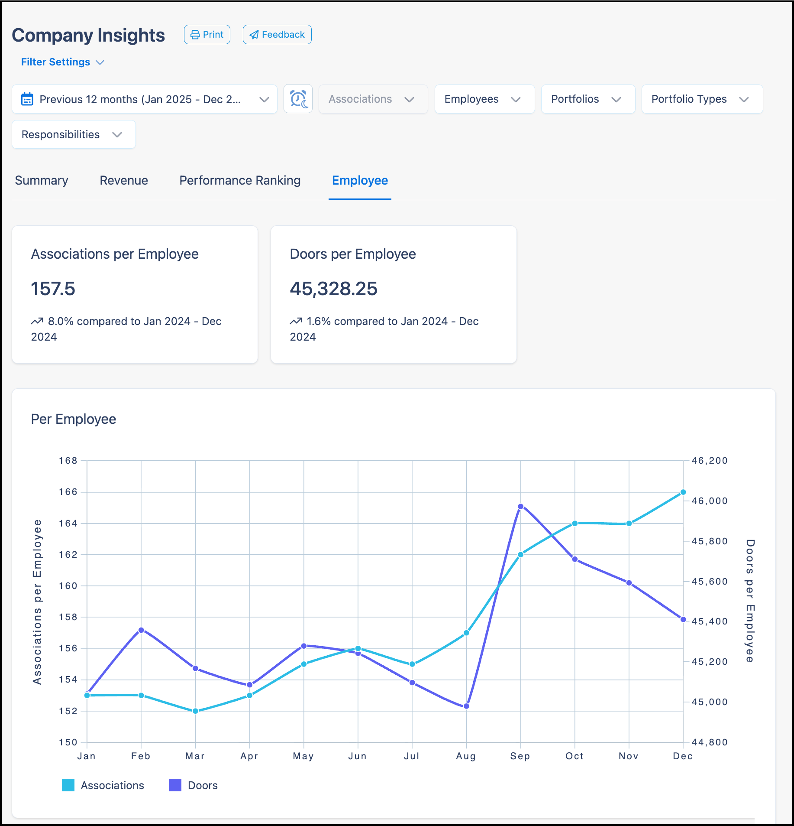Open the Associations filter dropdown

[x=372, y=99]
